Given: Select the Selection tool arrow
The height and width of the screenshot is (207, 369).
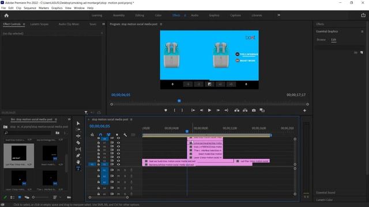Looking at the screenshot, I should click(x=78, y=124).
